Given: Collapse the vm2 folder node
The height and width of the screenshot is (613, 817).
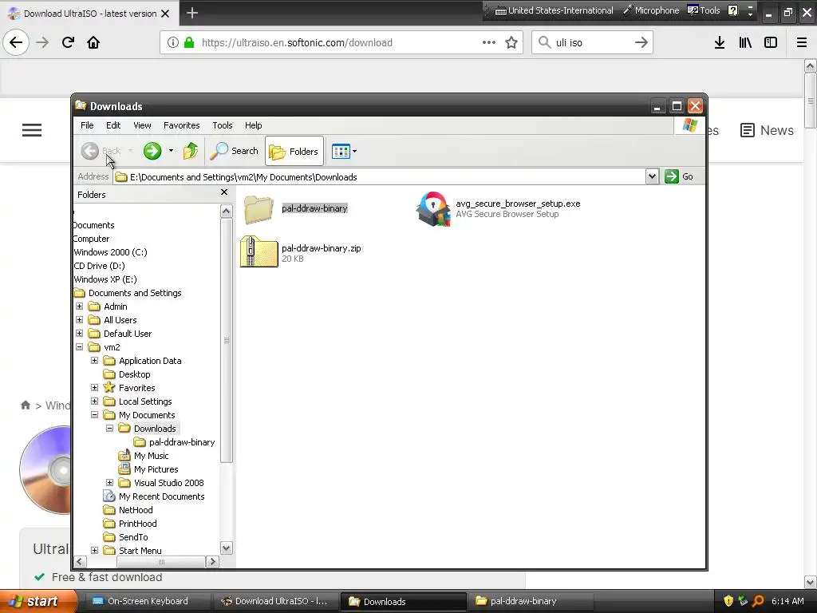Looking at the screenshot, I should point(79,347).
